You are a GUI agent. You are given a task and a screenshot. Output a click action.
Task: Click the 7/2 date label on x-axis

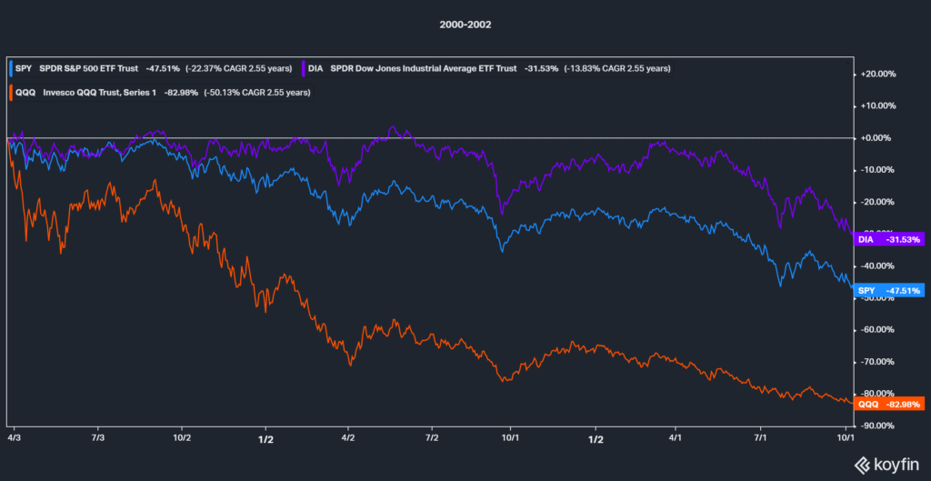pos(432,437)
